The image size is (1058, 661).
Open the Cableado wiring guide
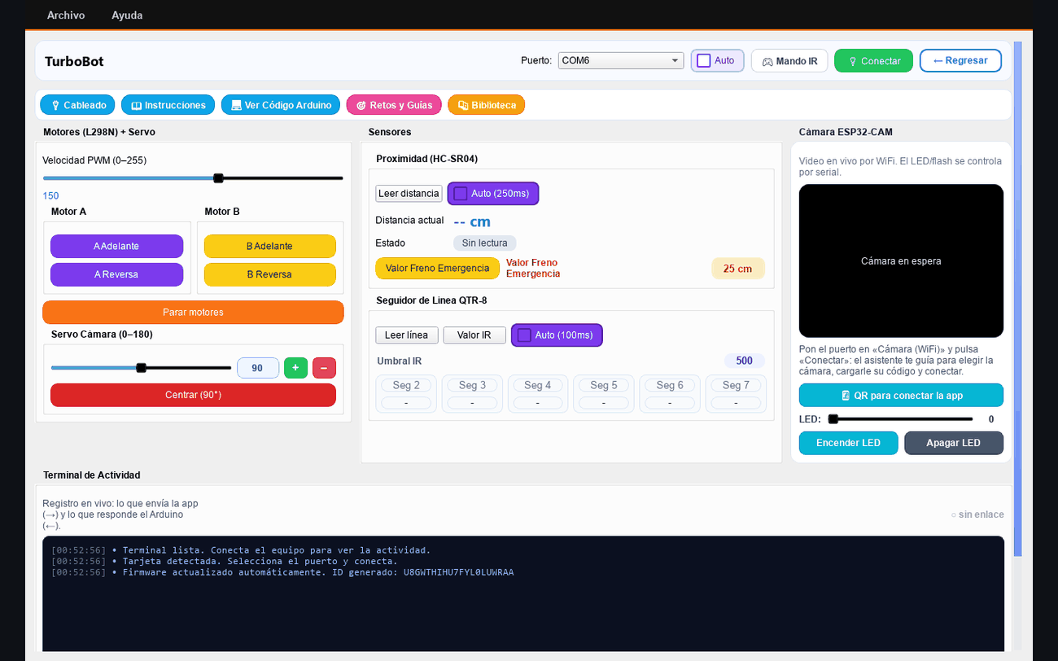pos(77,105)
